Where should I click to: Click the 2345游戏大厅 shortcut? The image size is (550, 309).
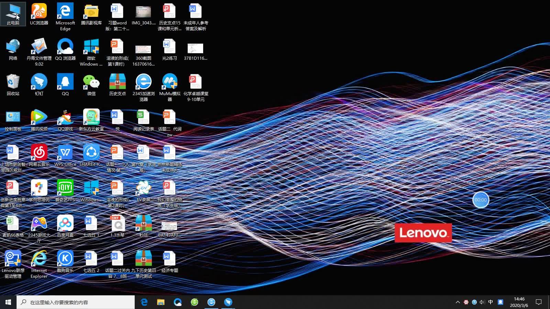click(x=39, y=229)
